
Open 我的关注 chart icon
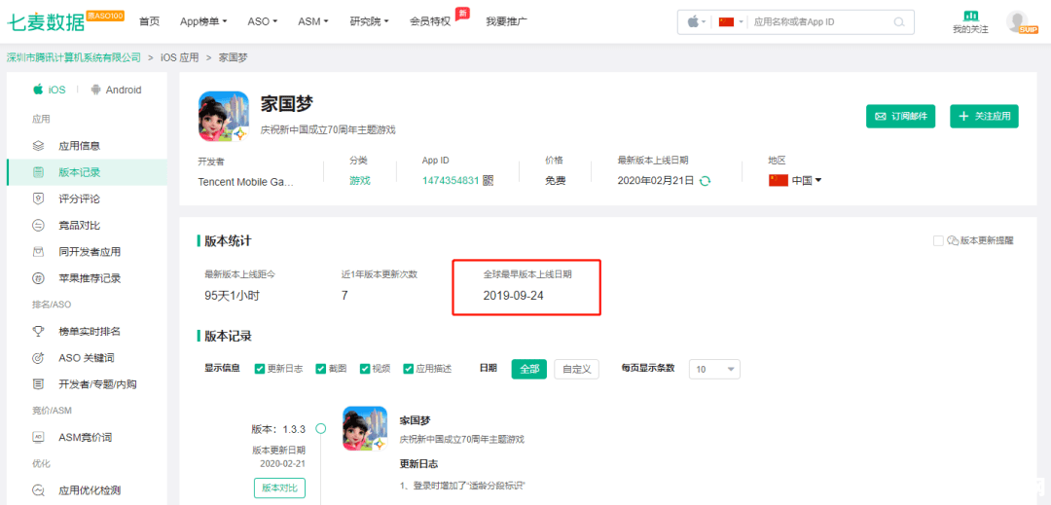coord(970,16)
